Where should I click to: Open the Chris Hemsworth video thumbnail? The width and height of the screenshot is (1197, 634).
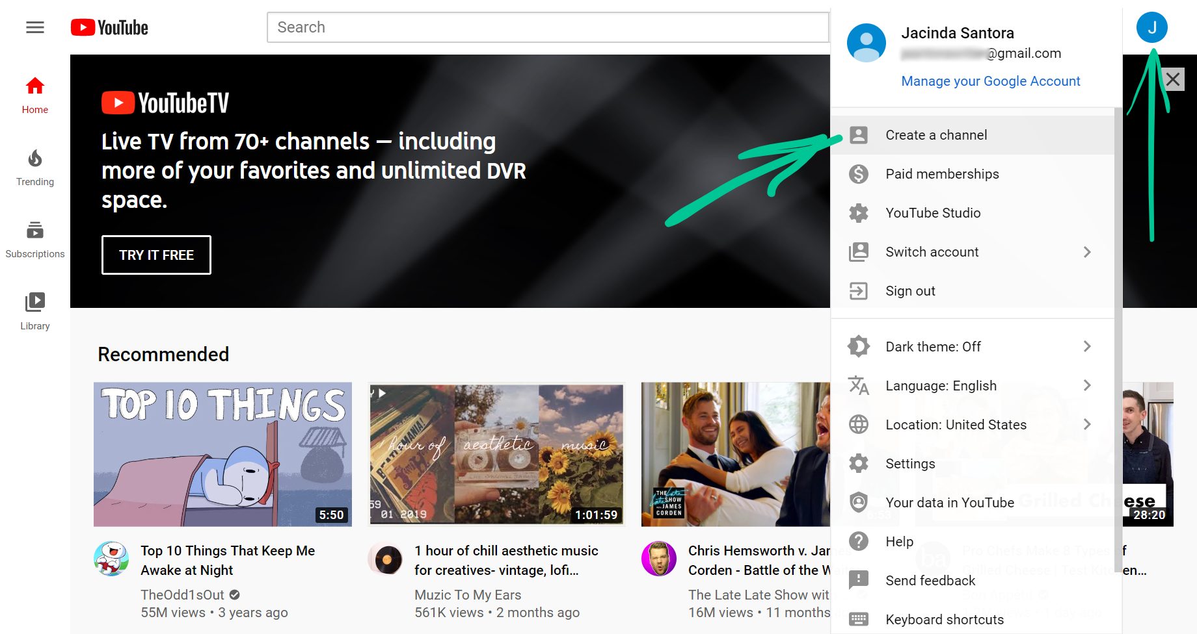coord(736,454)
